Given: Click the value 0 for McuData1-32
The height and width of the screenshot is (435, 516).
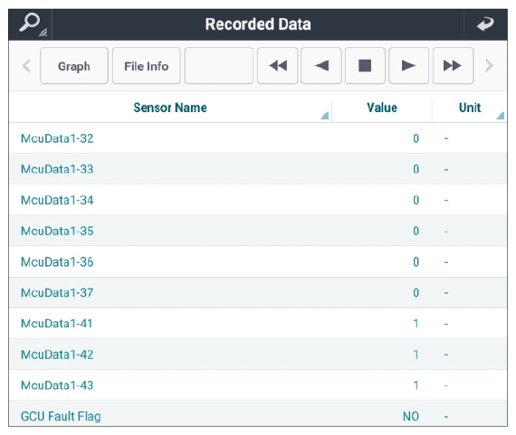Looking at the screenshot, I should pyautogui.click(x=416, y=138).
